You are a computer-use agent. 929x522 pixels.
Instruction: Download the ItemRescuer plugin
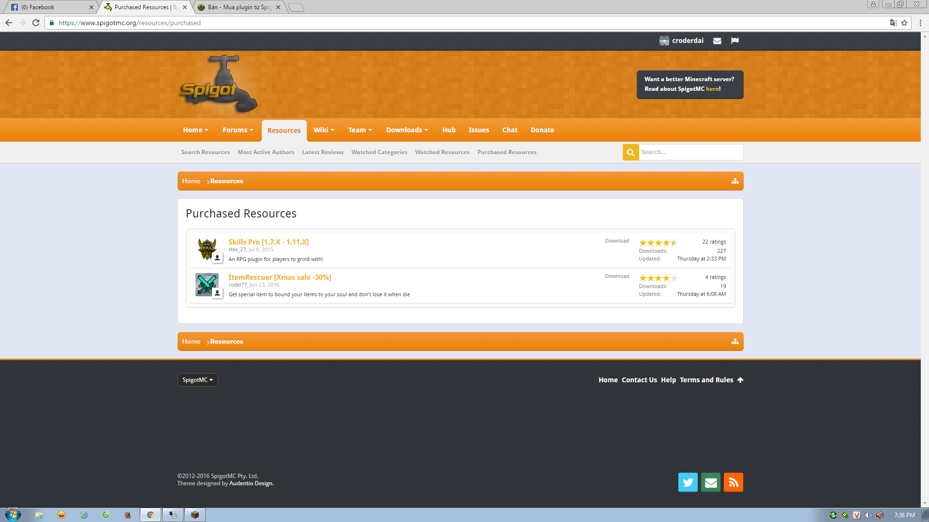[616, 276]
